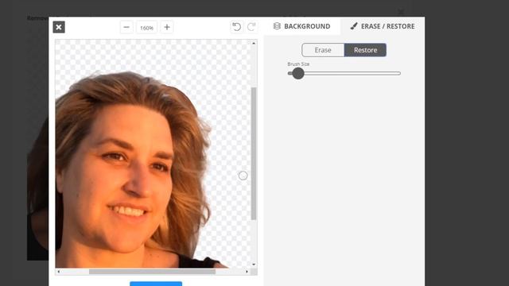Select the Restore mode
The height and width of the screenshot is (286, 509).
365,50
